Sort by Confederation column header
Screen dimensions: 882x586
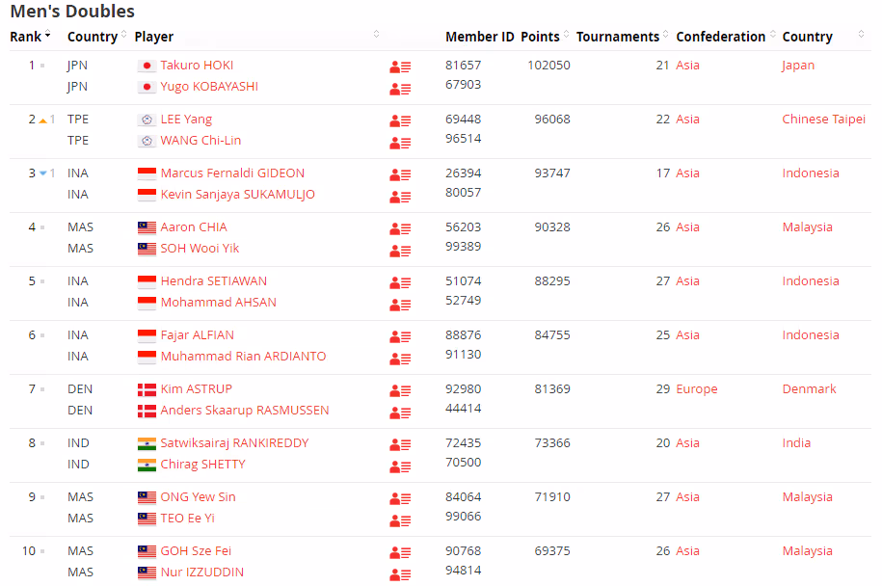click(720, 37)
